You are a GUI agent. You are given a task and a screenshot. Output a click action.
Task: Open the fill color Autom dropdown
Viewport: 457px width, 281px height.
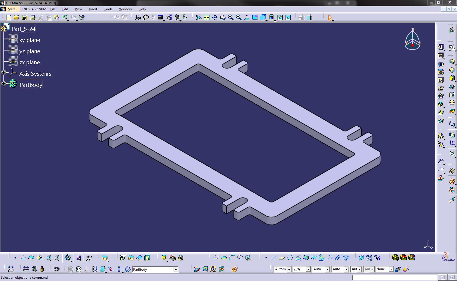pos(289,269)
